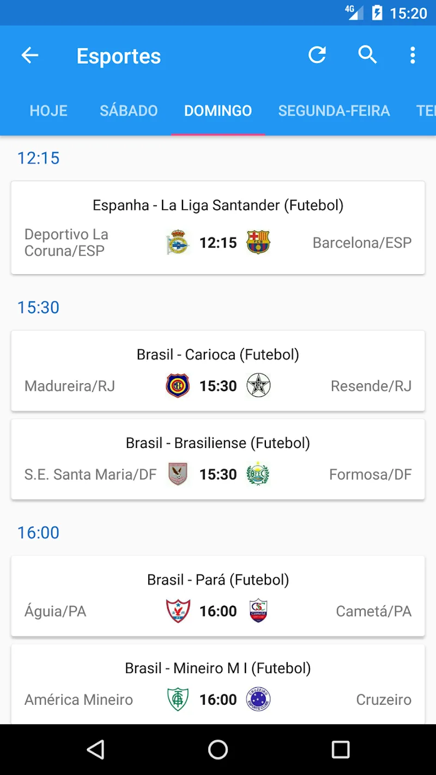Tap the Deportivo La Coruna crest

click(x=178, y=243)
